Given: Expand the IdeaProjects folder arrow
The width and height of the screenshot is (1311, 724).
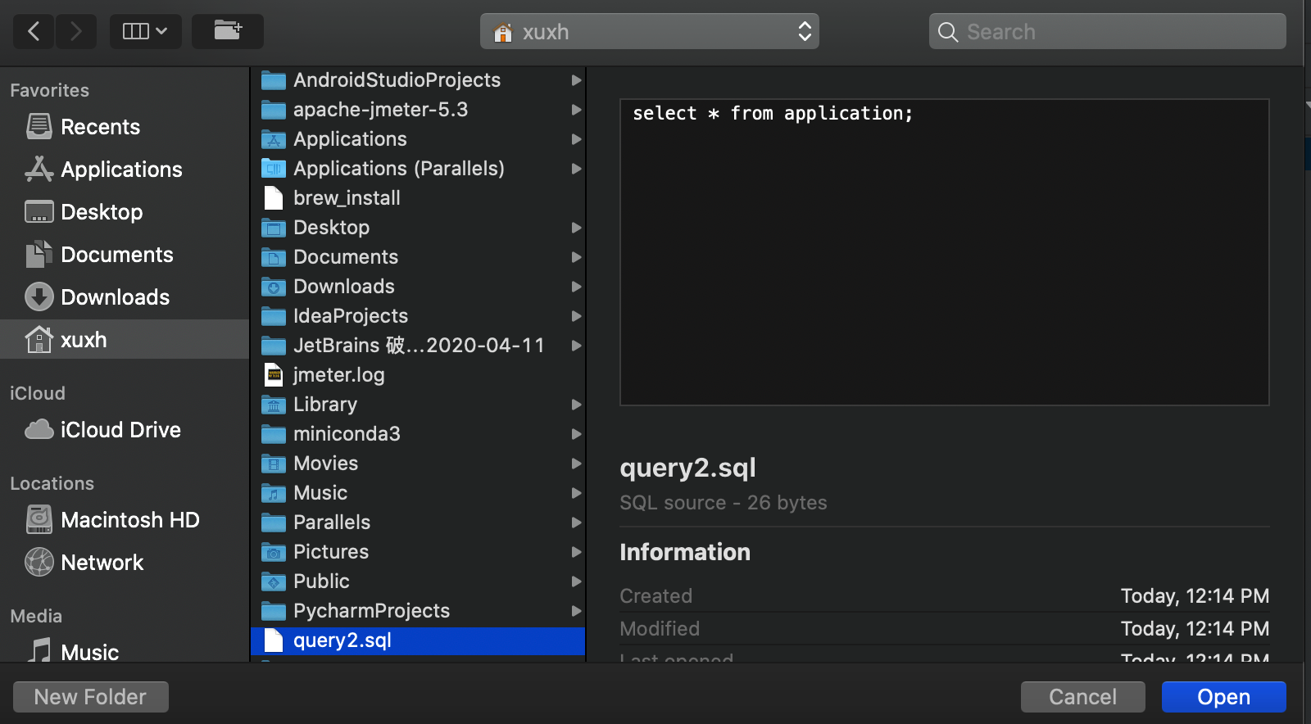Looking at the screenshot, I should [576, 316].
